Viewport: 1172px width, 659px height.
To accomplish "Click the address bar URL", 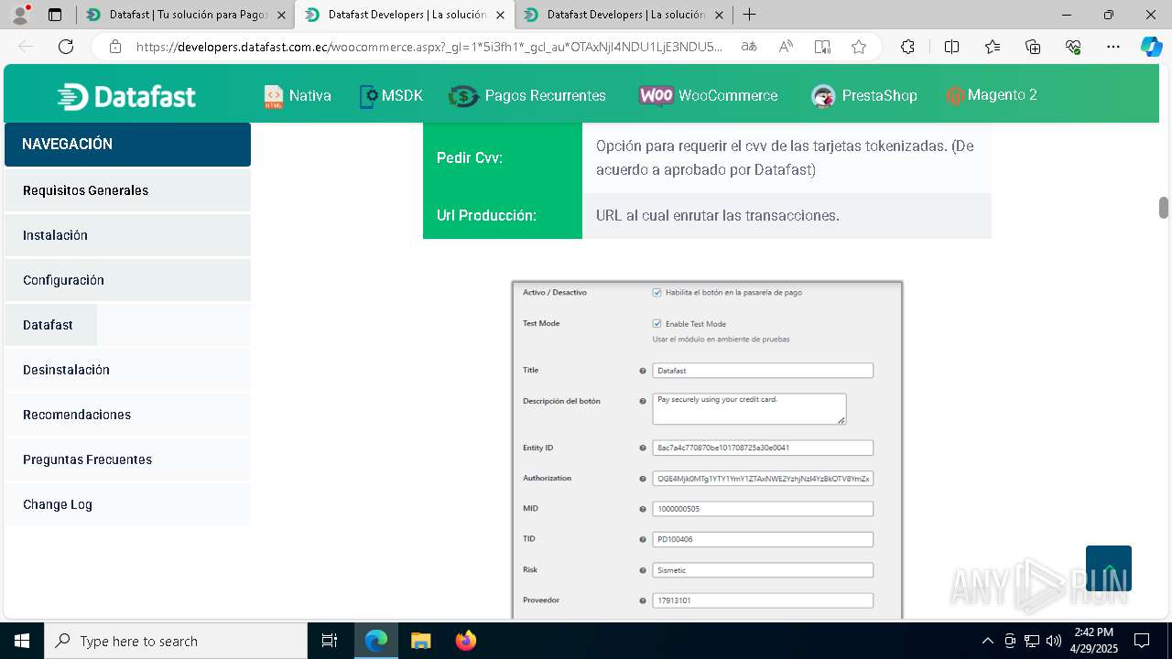I will click(x=429, y=47).
